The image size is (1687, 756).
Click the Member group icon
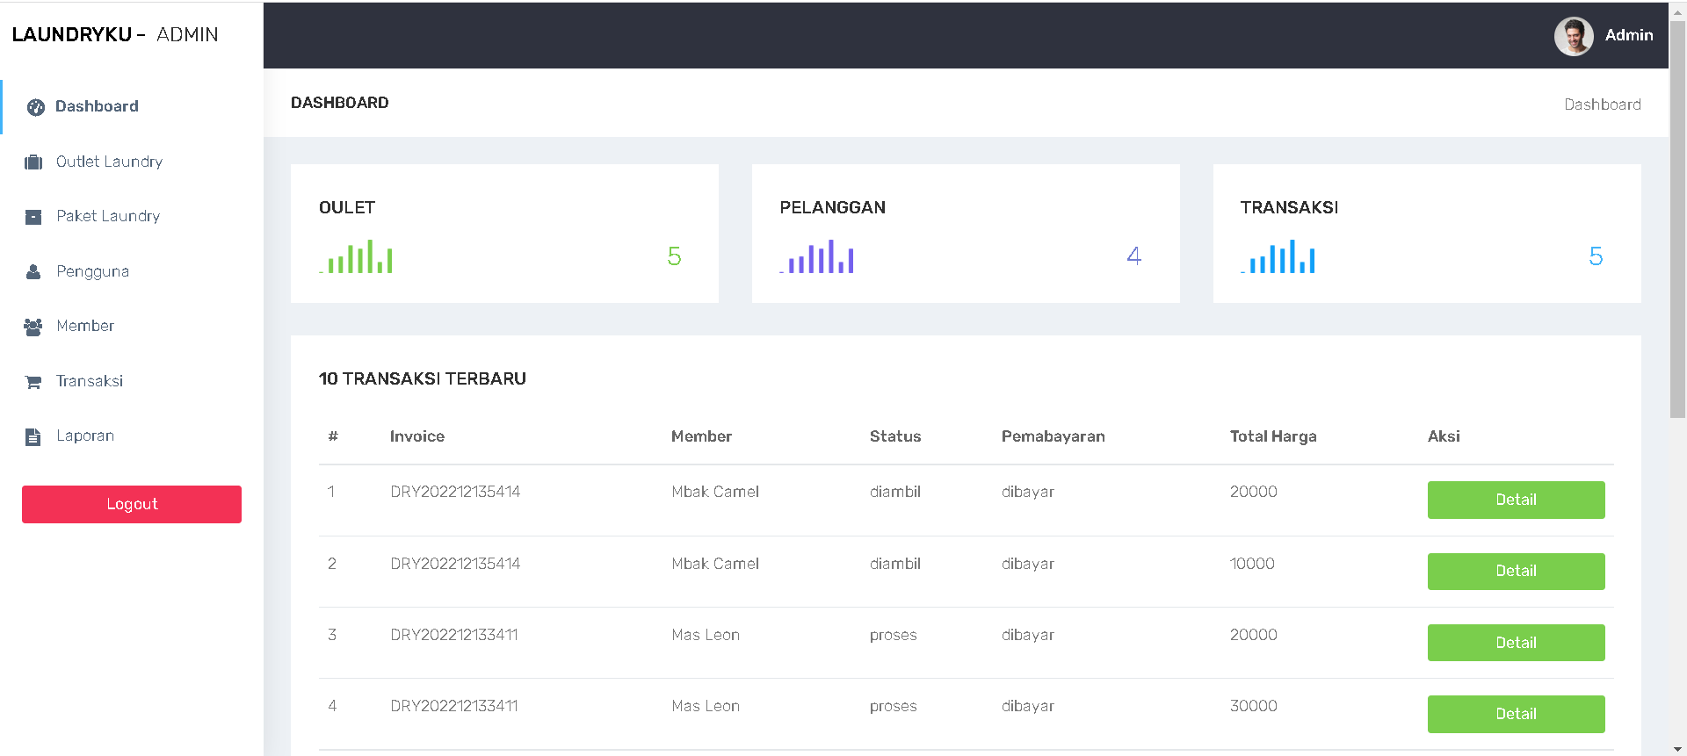click(33, 327)
